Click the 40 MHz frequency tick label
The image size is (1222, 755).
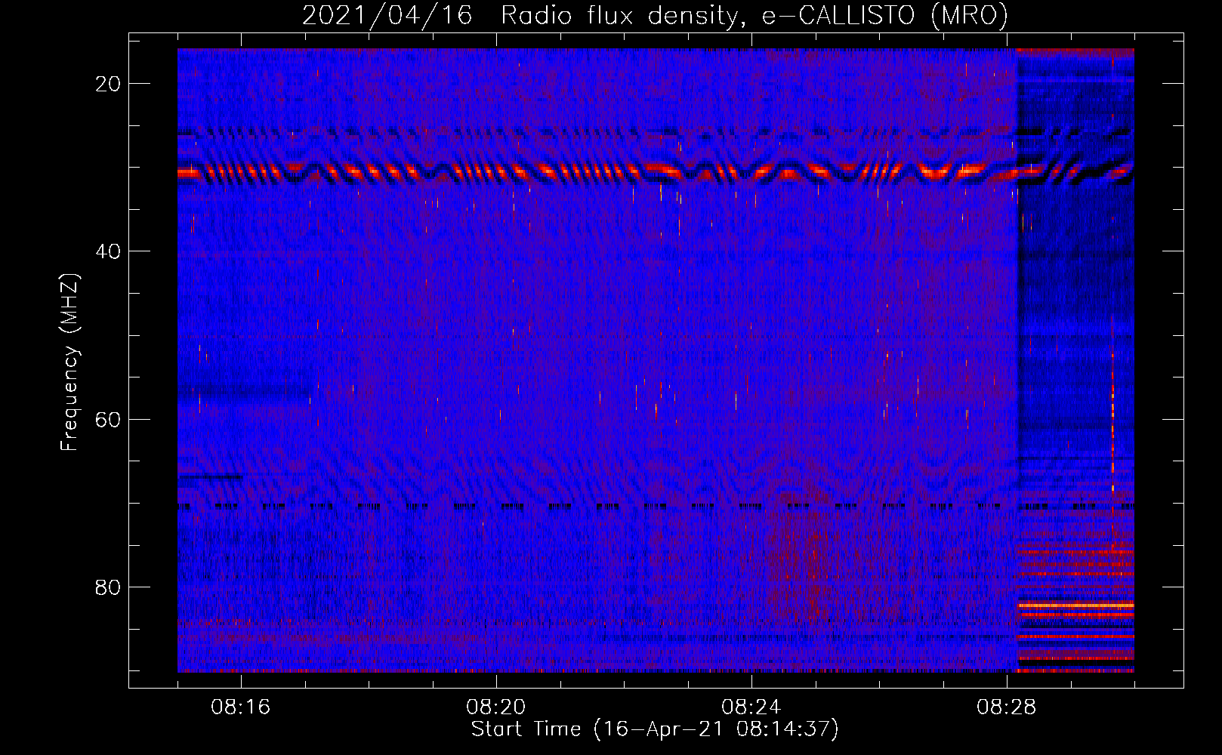108,251
